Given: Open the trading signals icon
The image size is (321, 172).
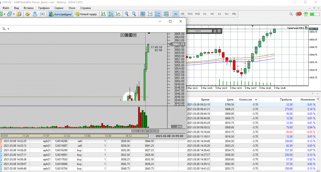Looking at the screenshot, I should (42, 14).
